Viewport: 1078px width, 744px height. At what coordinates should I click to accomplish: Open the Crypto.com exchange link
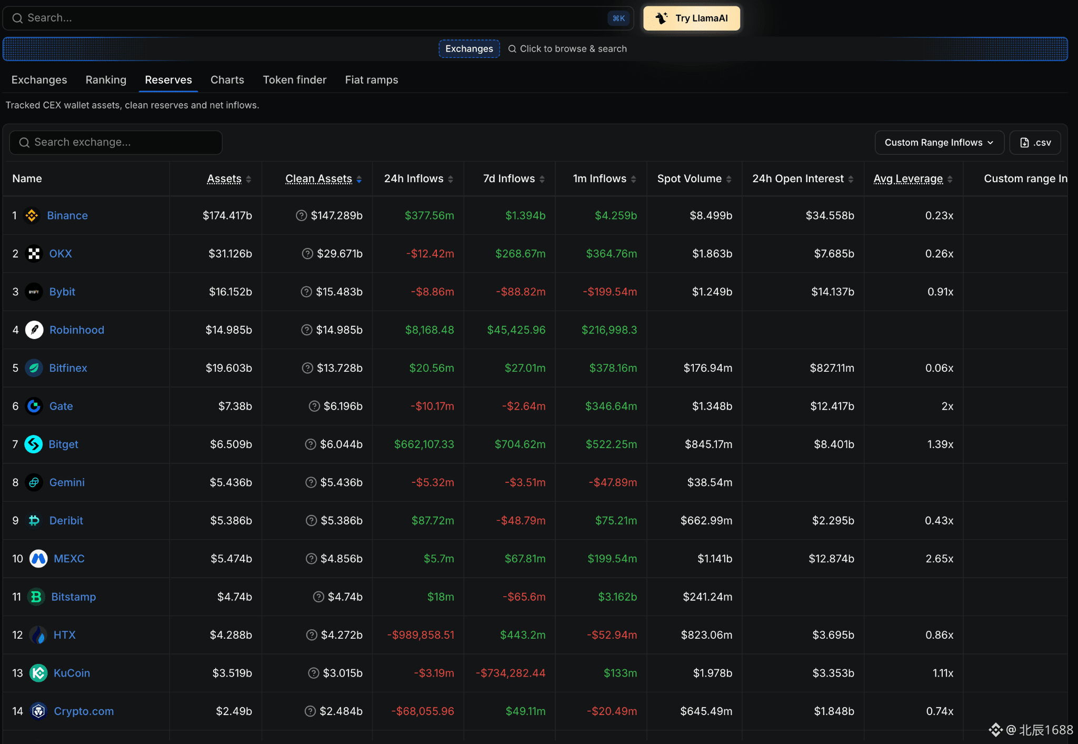84,711
